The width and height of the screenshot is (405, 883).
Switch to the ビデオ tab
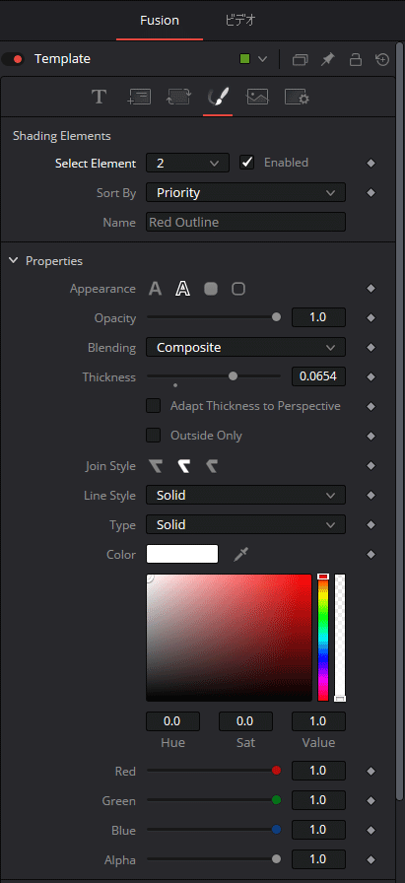click(x=240, y=21)
